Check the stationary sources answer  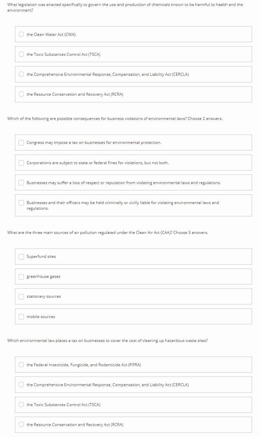click(21, 296)
